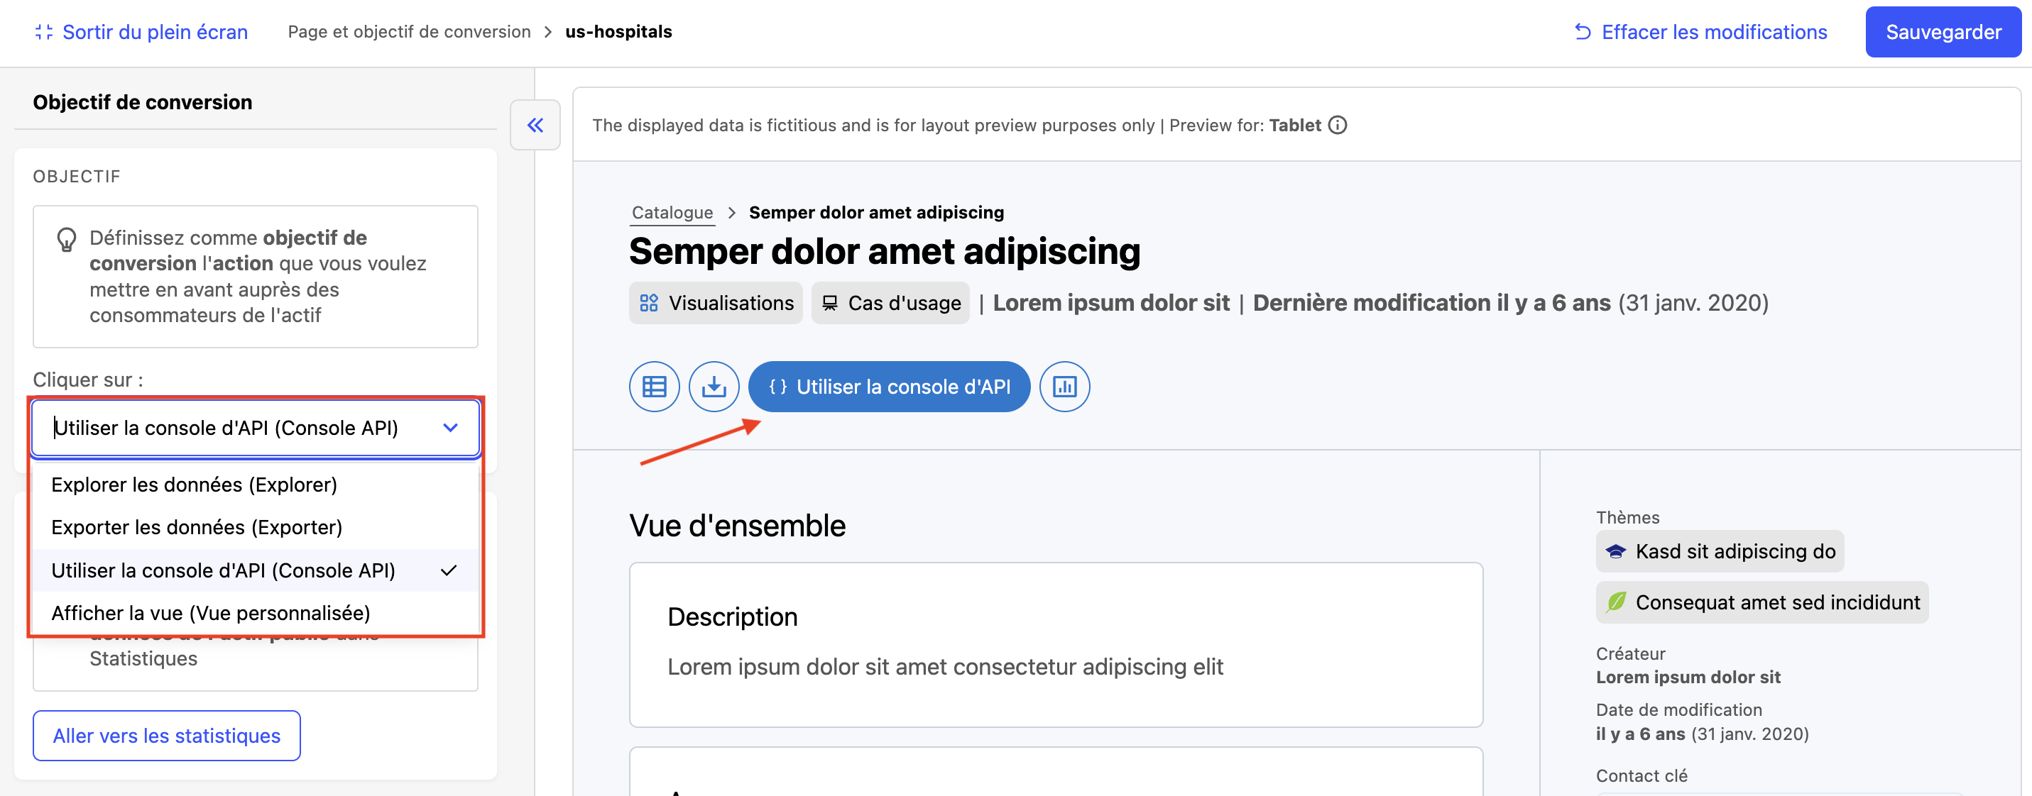This screenshot has height=796, width=2032.
Task: Click the undo icon for clearing modifications
Action: click(x=1583, y=33)
